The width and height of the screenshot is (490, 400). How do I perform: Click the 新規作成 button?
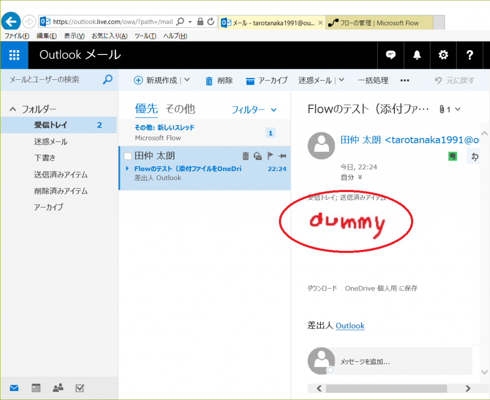click(x=156, y=80)
